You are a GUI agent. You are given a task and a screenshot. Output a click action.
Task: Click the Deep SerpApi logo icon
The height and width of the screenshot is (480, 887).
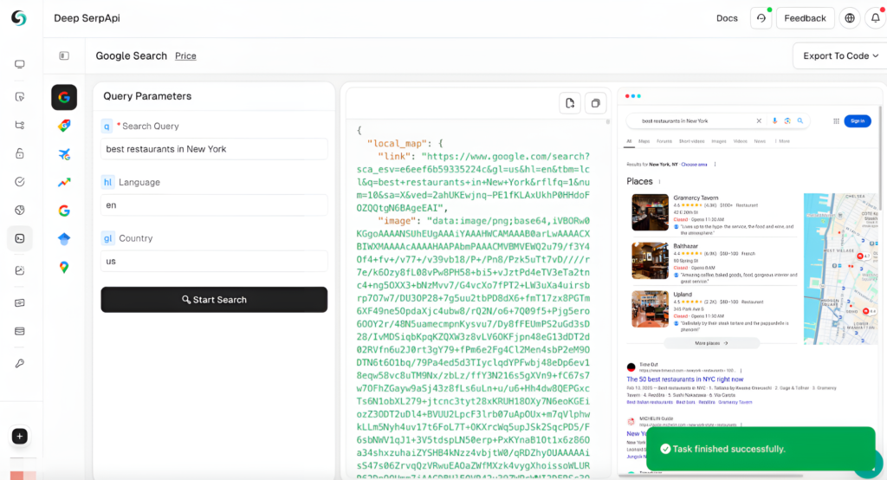click(x=19, y=18)
